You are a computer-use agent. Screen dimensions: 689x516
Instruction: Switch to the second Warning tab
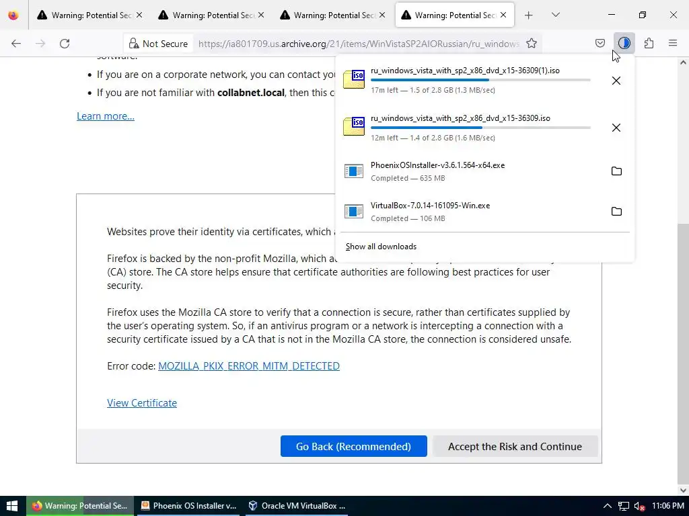(211, 15)
